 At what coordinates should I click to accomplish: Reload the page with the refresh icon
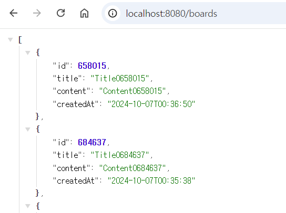60,13
